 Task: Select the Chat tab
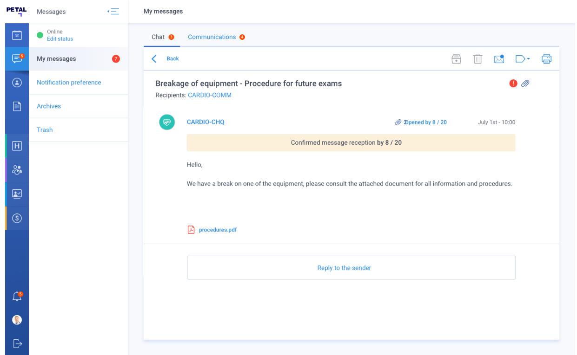pos(158,37)
